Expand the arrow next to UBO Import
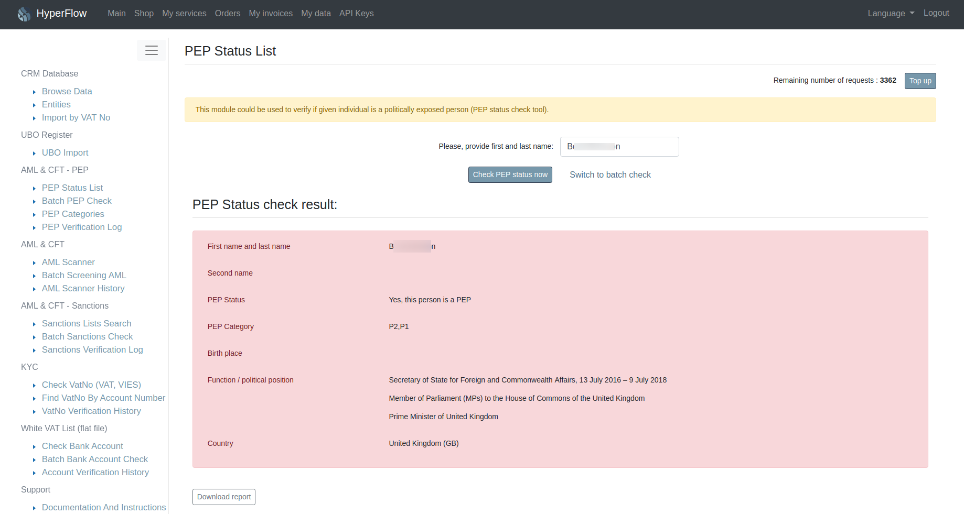Viewport: 964px width, 514px height. [x=34, y=152]
